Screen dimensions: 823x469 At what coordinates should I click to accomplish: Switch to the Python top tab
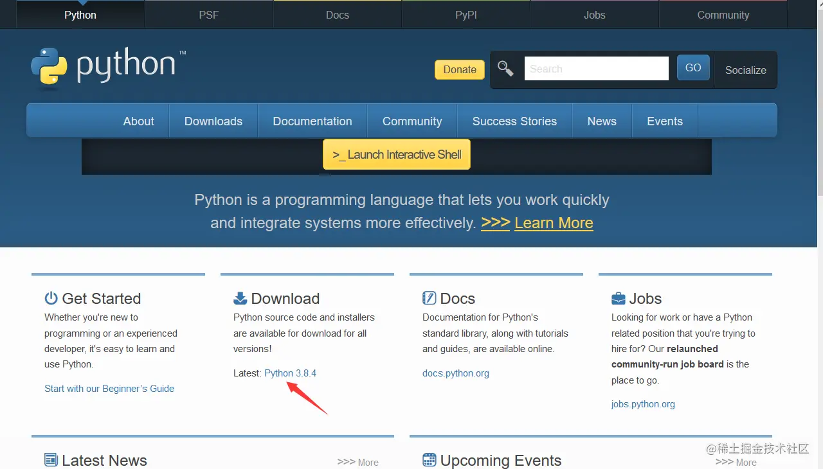[80, 15]
